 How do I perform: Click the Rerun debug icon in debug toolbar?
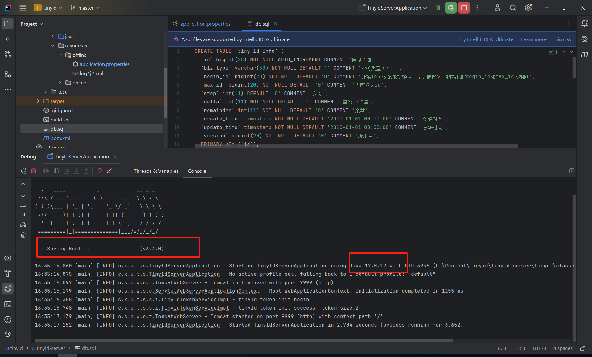[x=23, y=171]
